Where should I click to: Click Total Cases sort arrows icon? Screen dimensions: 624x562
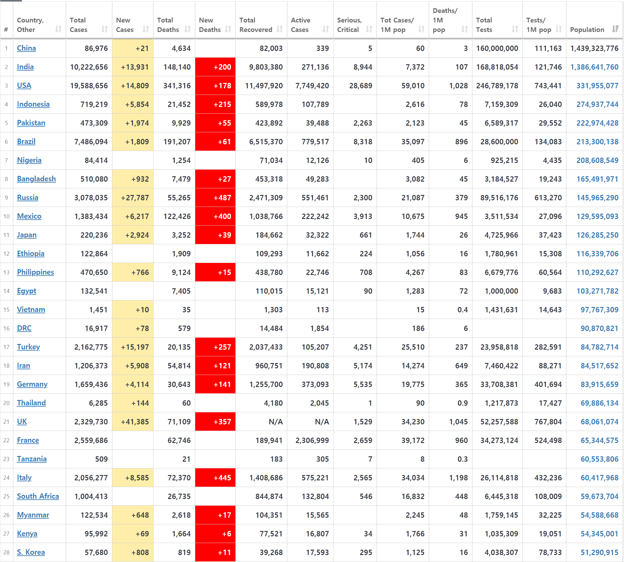pos(104,29)
